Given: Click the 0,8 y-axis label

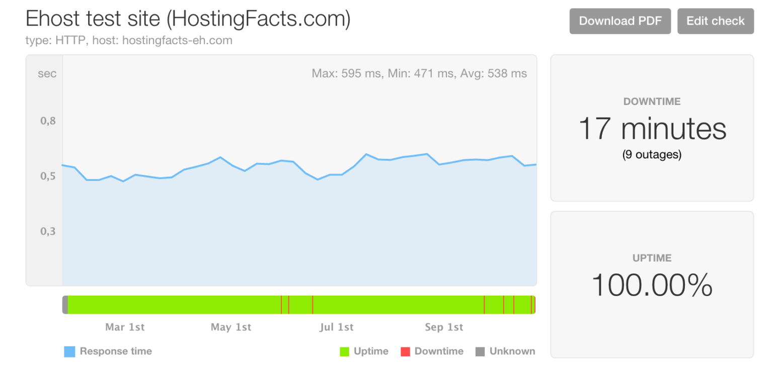Looking at the screenshot, I should click(x=48, y=121).
